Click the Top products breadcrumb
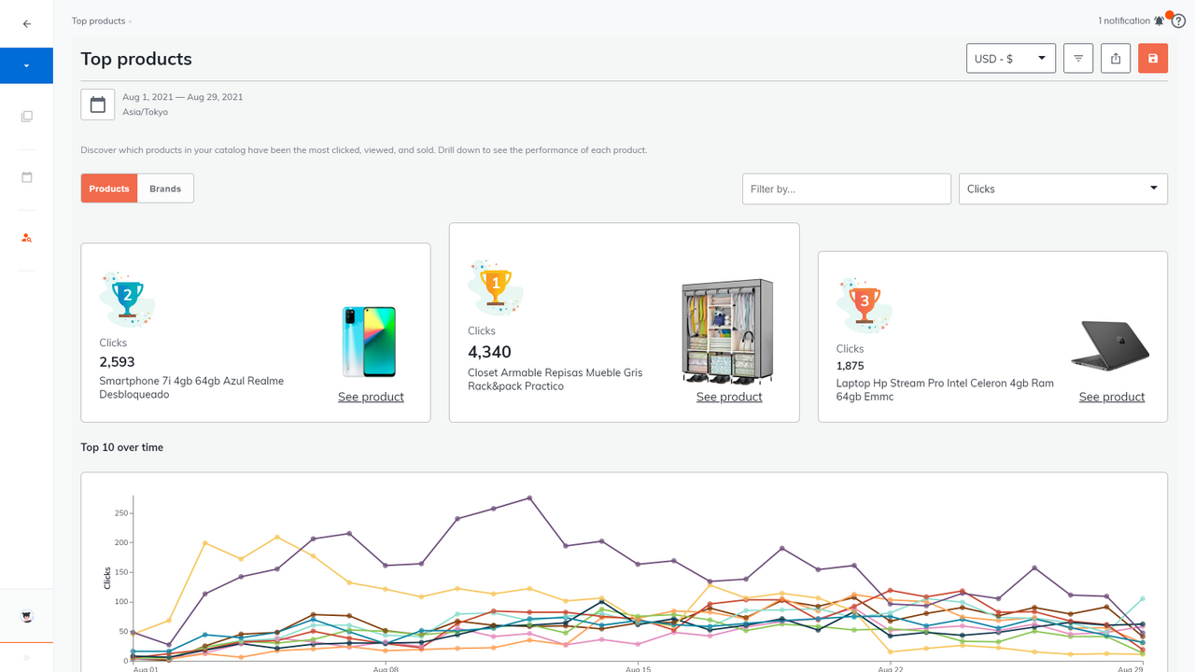This screenshot has height=672, width=1195. (x=98, y=21)
